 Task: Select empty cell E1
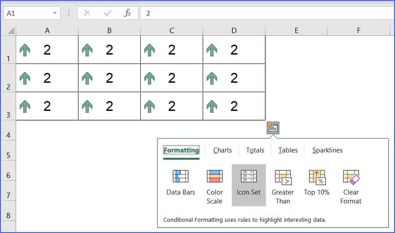pyautogui.click(x=296, y=50)
